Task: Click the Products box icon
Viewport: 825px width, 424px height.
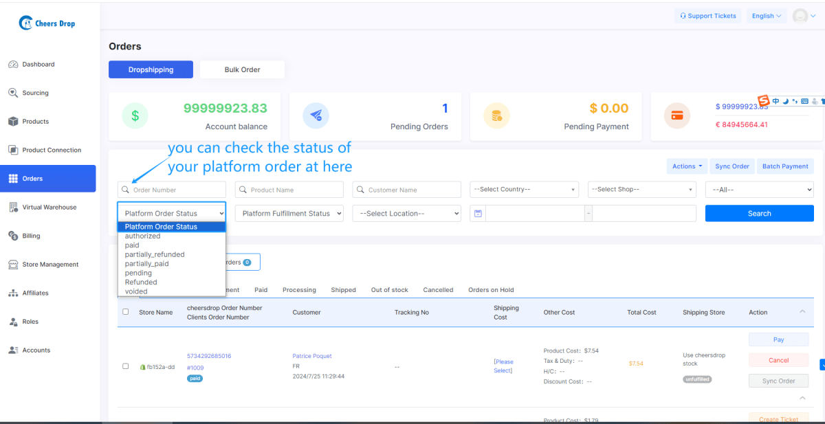Action: pyautogui.click(x=13, y=122)
